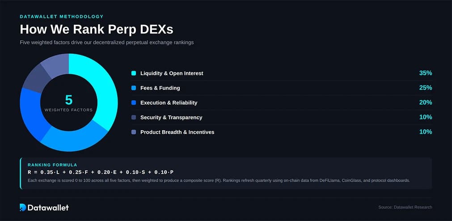The width and height of the screenshot is (452, 221).
Task: Click 'Product Breadth & Incentives' legend text
Action: 177,132
